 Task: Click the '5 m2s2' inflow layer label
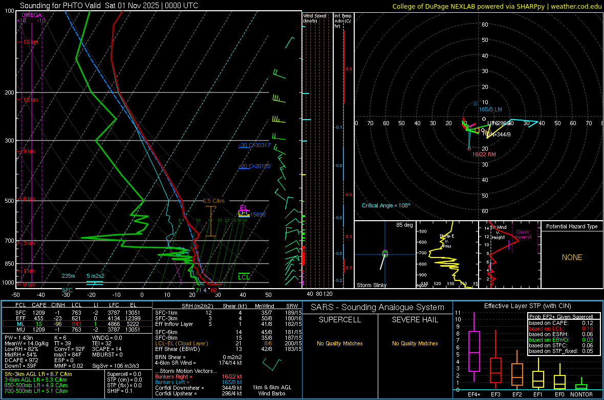coord(95,276)
